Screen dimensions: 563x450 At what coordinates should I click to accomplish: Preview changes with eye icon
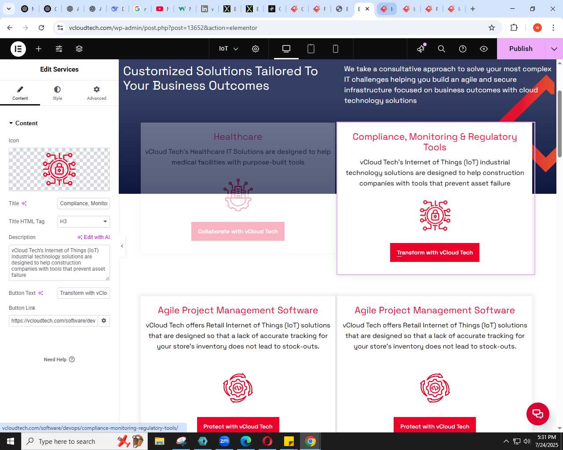coord(484,49)
